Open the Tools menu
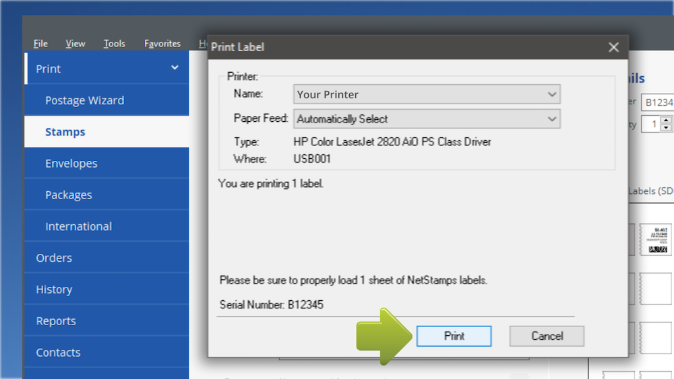Viewport: 674px width, 379px height. pos(114,44)
